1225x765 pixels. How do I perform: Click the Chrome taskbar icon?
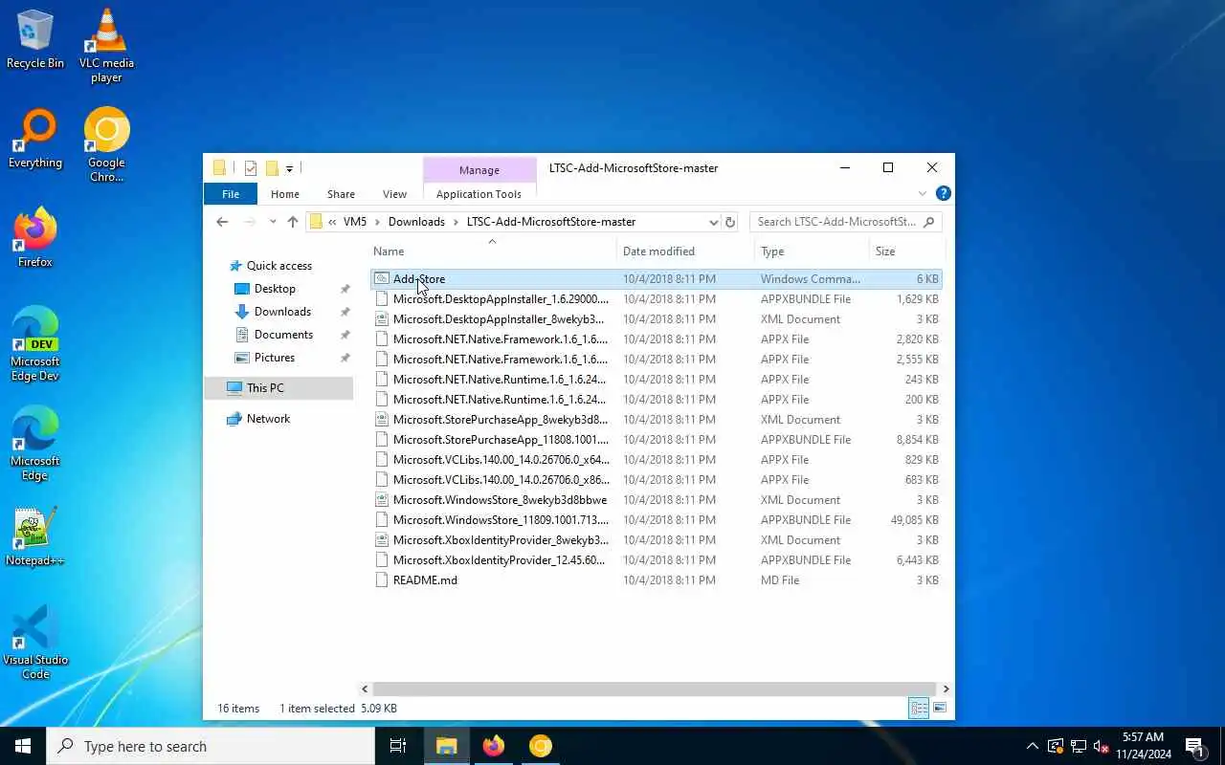point(541,746)
